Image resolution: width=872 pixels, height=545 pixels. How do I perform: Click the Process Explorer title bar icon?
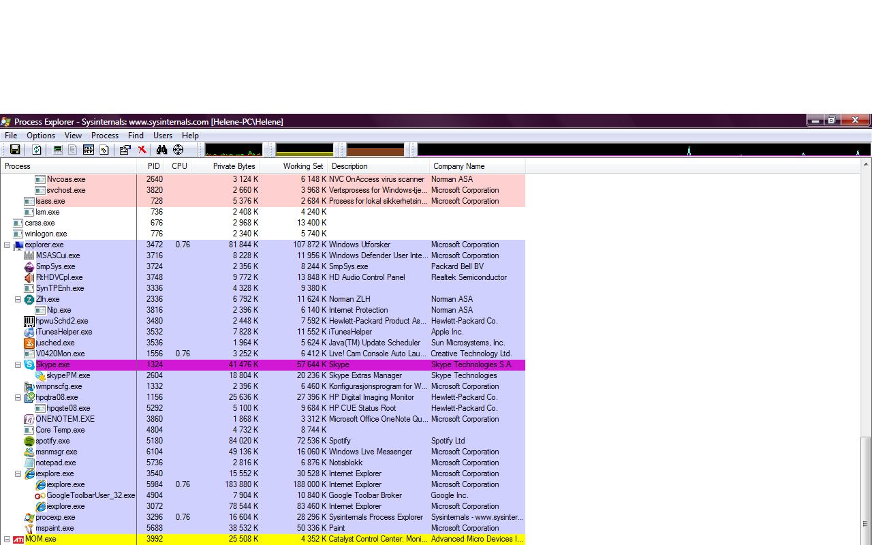(6, 121)
